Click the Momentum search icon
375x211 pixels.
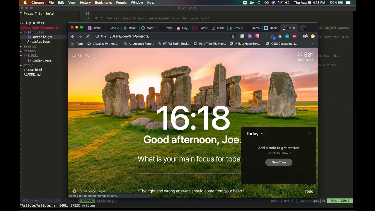(x=87, y=55)
